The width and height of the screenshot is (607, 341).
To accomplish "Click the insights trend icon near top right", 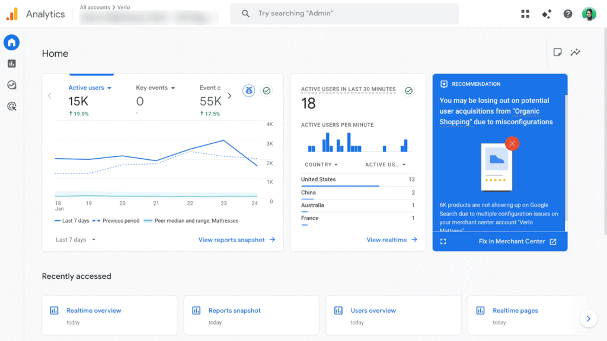I will click(x=575, y=52).
